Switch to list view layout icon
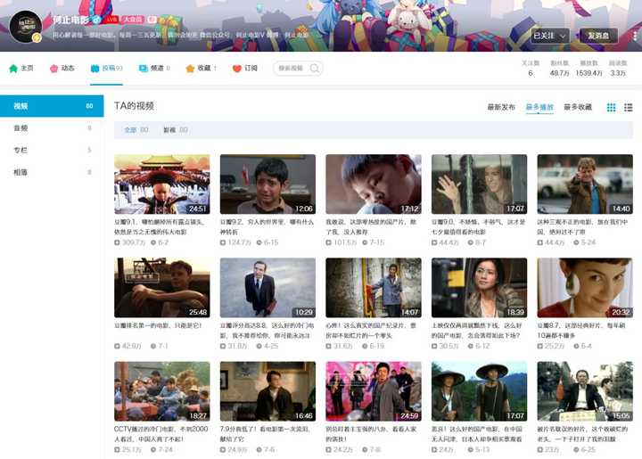Image resolution: width=642 pixels, height=459 pixels. click(628, 107)
